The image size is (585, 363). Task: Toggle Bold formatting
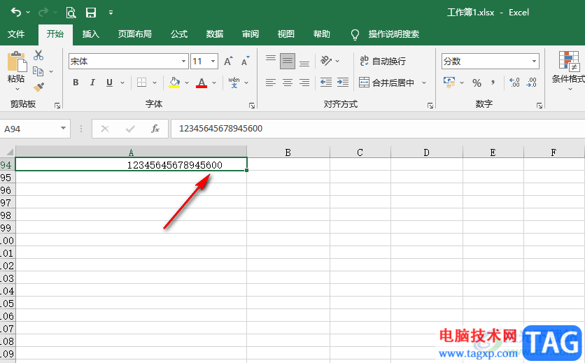click(x=76, y=83)
